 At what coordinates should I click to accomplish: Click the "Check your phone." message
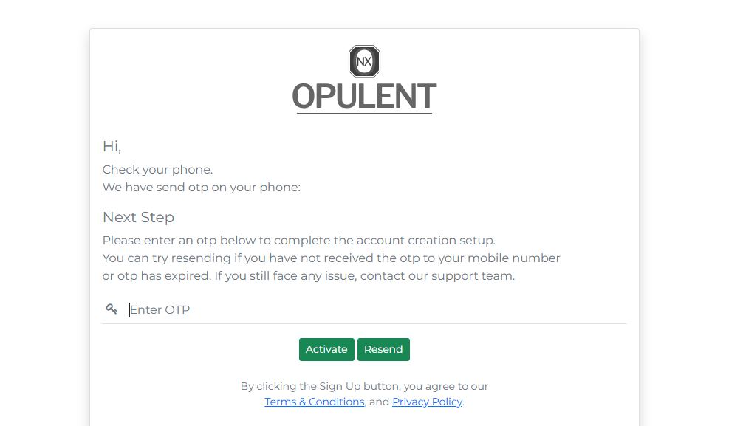157,170
